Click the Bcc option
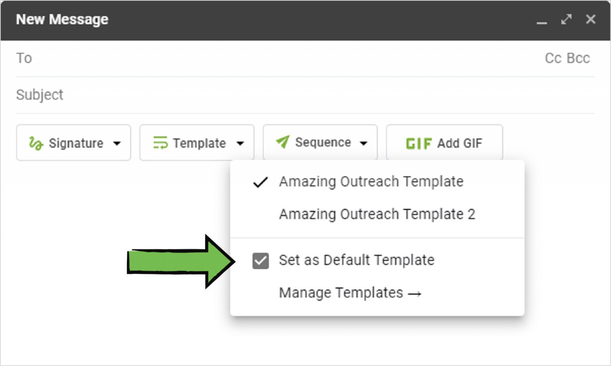The height and width of the screenshot is (366, 611). (x=579, y=58)
